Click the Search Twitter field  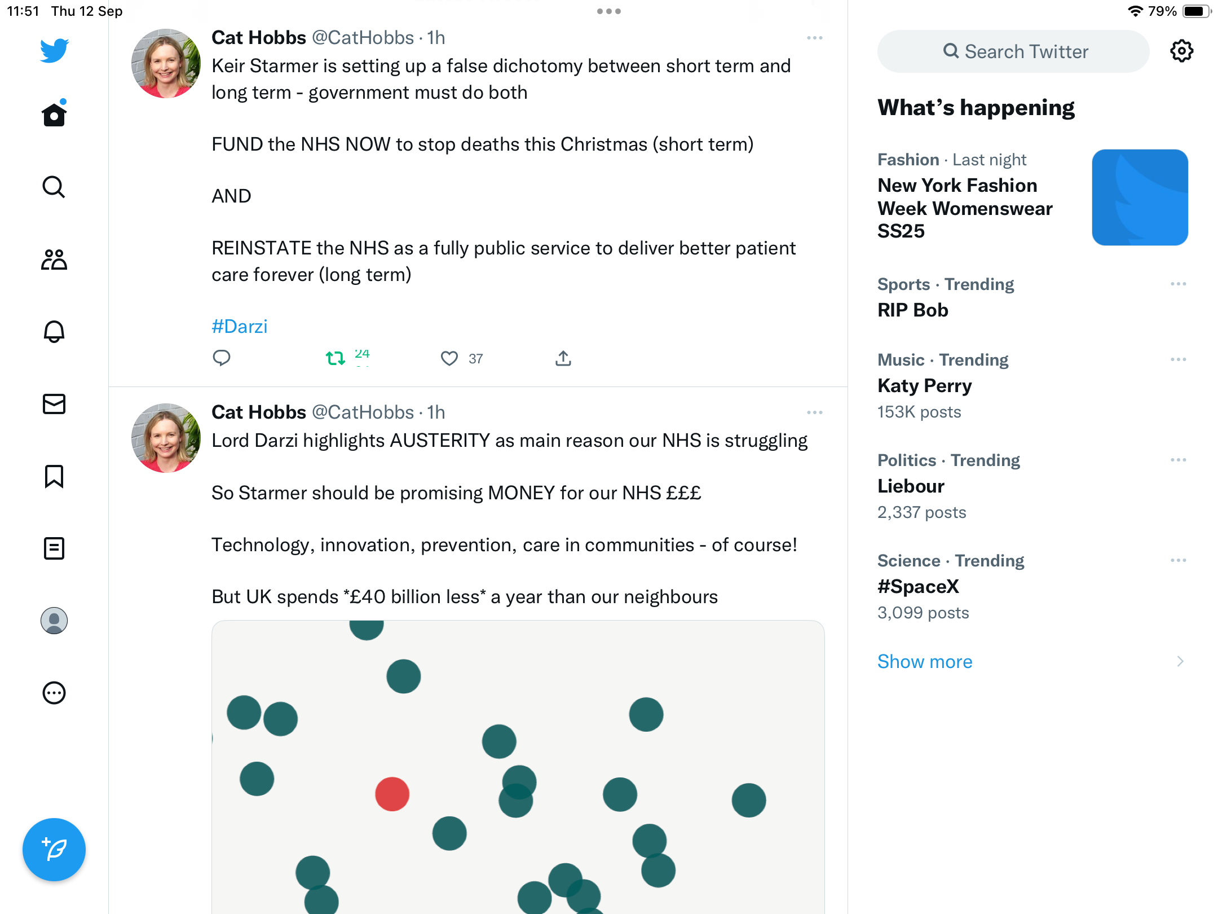click(x=1013, y=51)
